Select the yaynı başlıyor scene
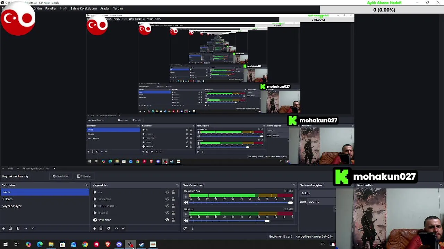 click(45, 206)
